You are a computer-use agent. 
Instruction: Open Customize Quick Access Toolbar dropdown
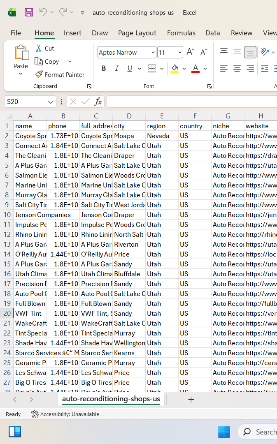pyautogui.click(x=82, y=13)
